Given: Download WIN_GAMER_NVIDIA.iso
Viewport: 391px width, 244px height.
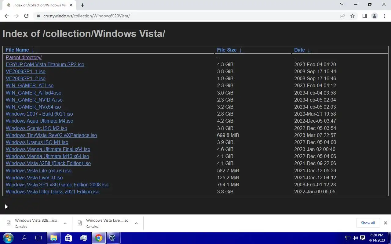Looking at the screenshot, I should point(34,100).
